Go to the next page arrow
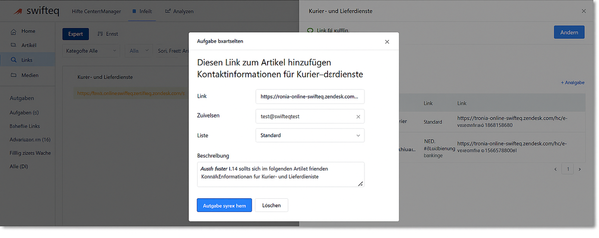 point(579,169)
